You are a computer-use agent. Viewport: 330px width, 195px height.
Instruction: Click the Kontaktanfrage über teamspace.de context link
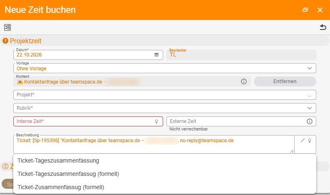[63, 82]
